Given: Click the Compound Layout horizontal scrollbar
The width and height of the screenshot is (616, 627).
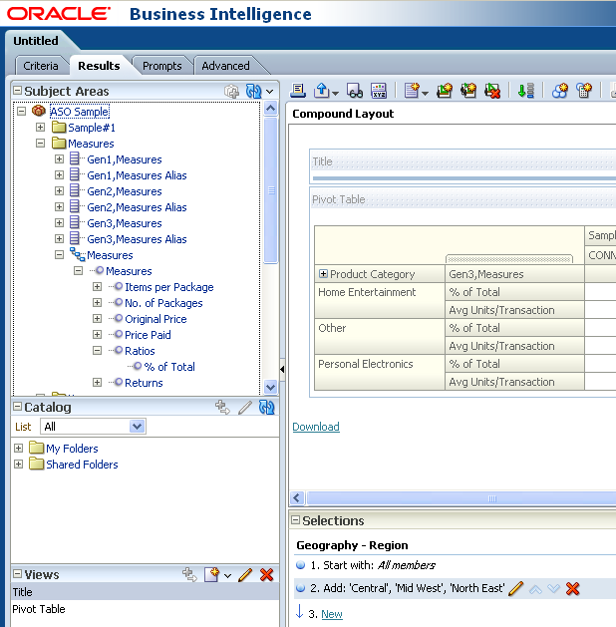Looking at the screenshot, I should click(x=462, y=498).
